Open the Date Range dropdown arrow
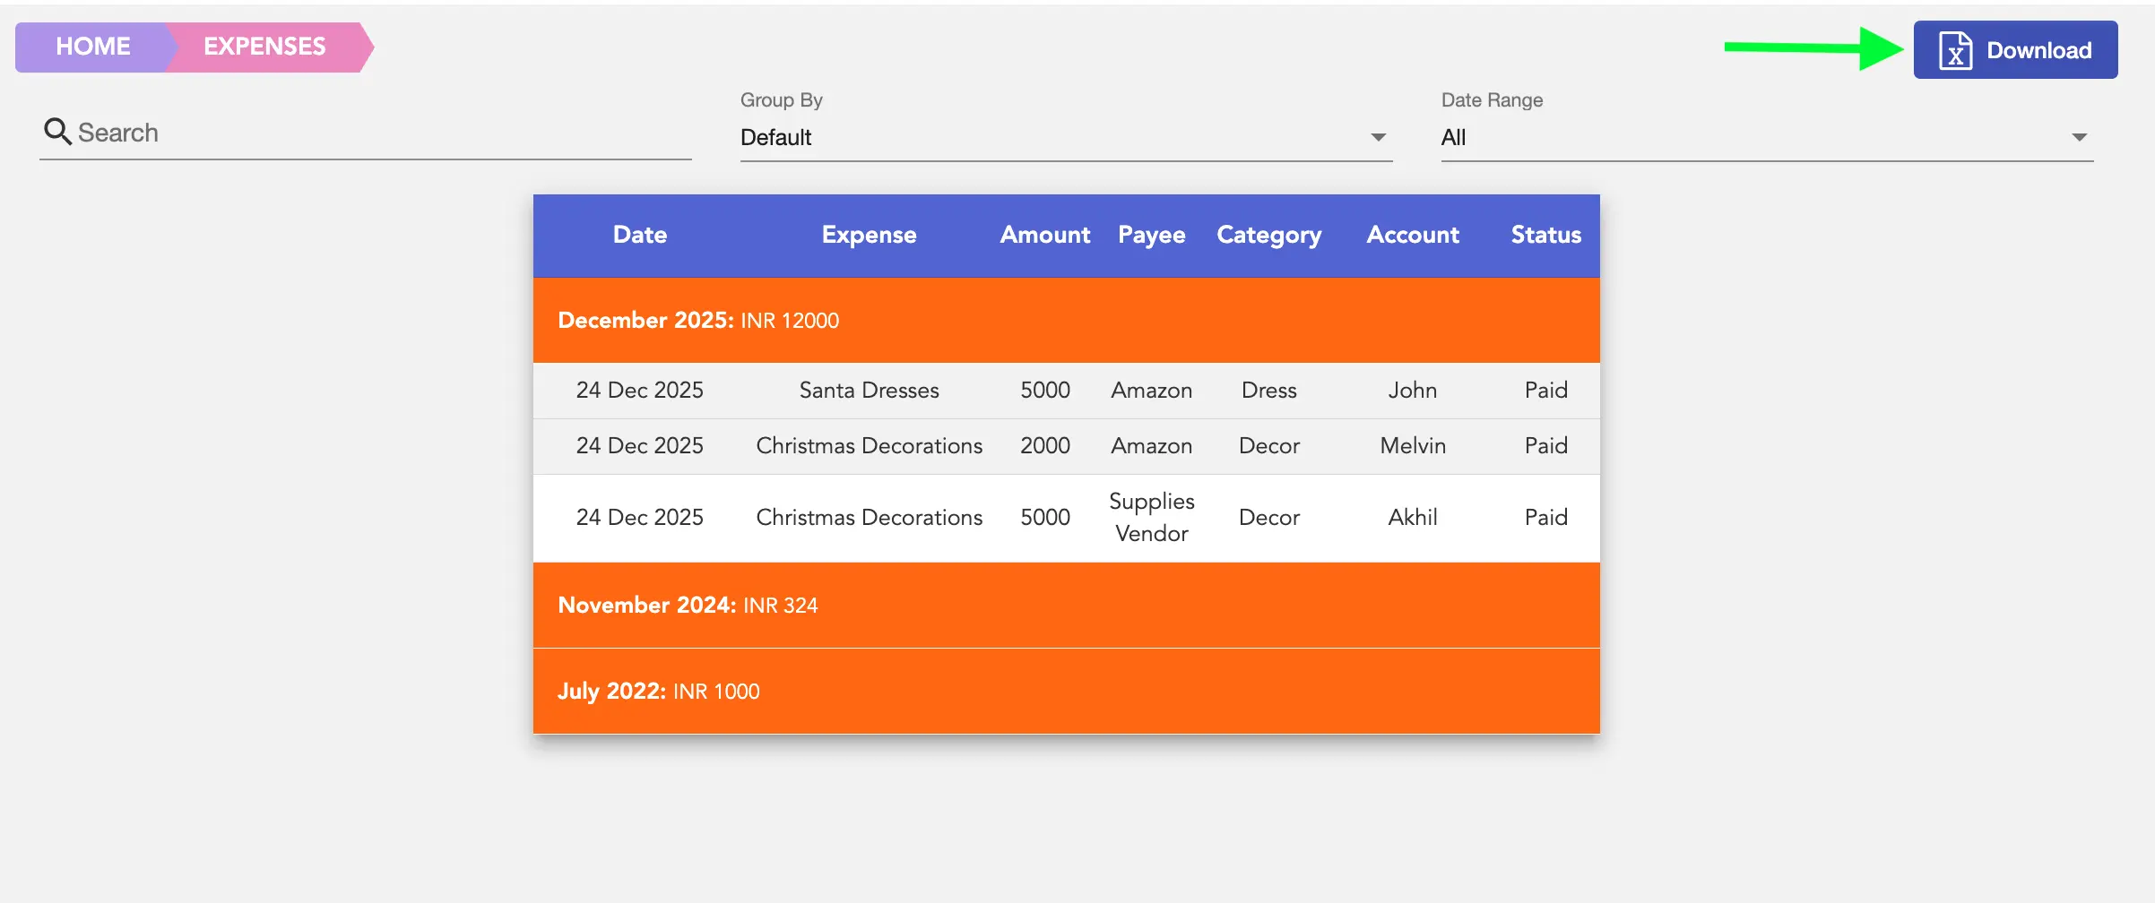This screenshot has height=903, width=2155. [x=2079, y=137]
